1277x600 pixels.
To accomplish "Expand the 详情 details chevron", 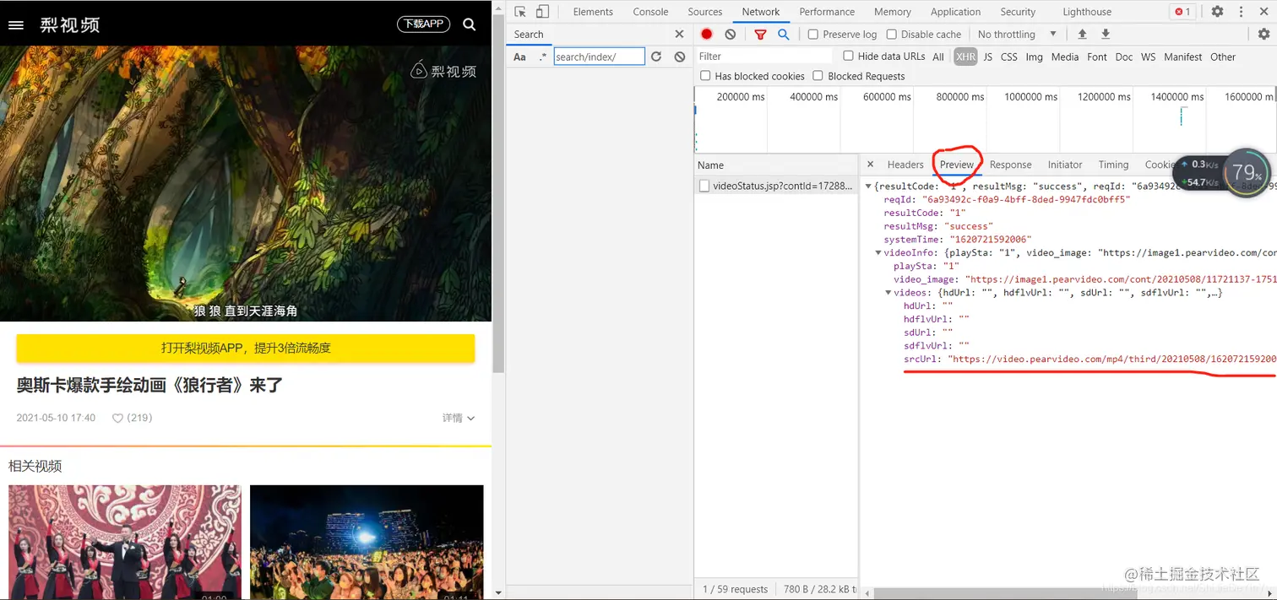I will tap(470, 419).
